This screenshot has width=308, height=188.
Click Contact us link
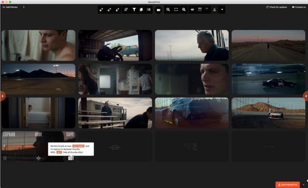point(299,7)
